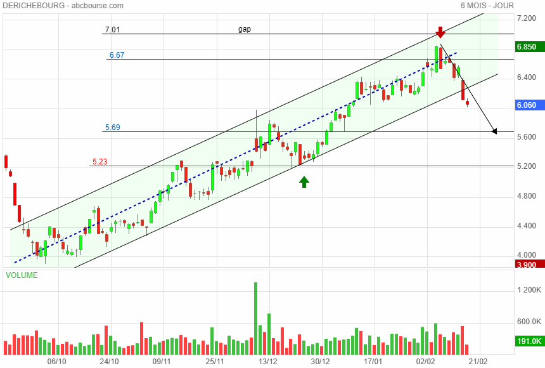Image resolution: width=545 pixels, height=368 pixels.
Task: Click the 1 200K volume axis value
Action: click(529, 290)
